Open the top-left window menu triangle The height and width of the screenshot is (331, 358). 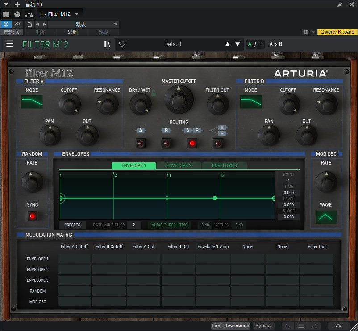click(6, 4)
